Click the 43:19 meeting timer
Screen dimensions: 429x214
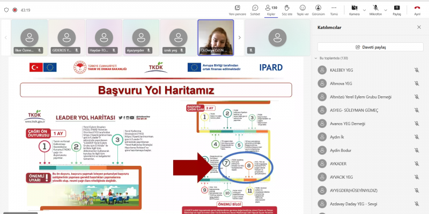click(x=25, y=10)
